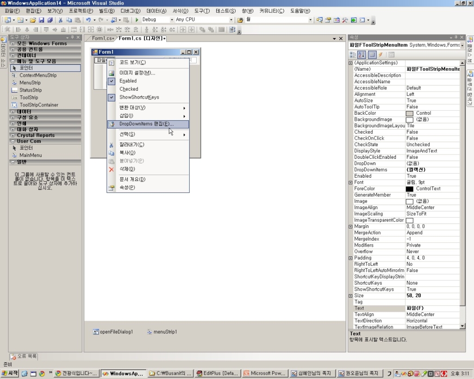Show Events with the lightning bolt icon

(380, 55)
